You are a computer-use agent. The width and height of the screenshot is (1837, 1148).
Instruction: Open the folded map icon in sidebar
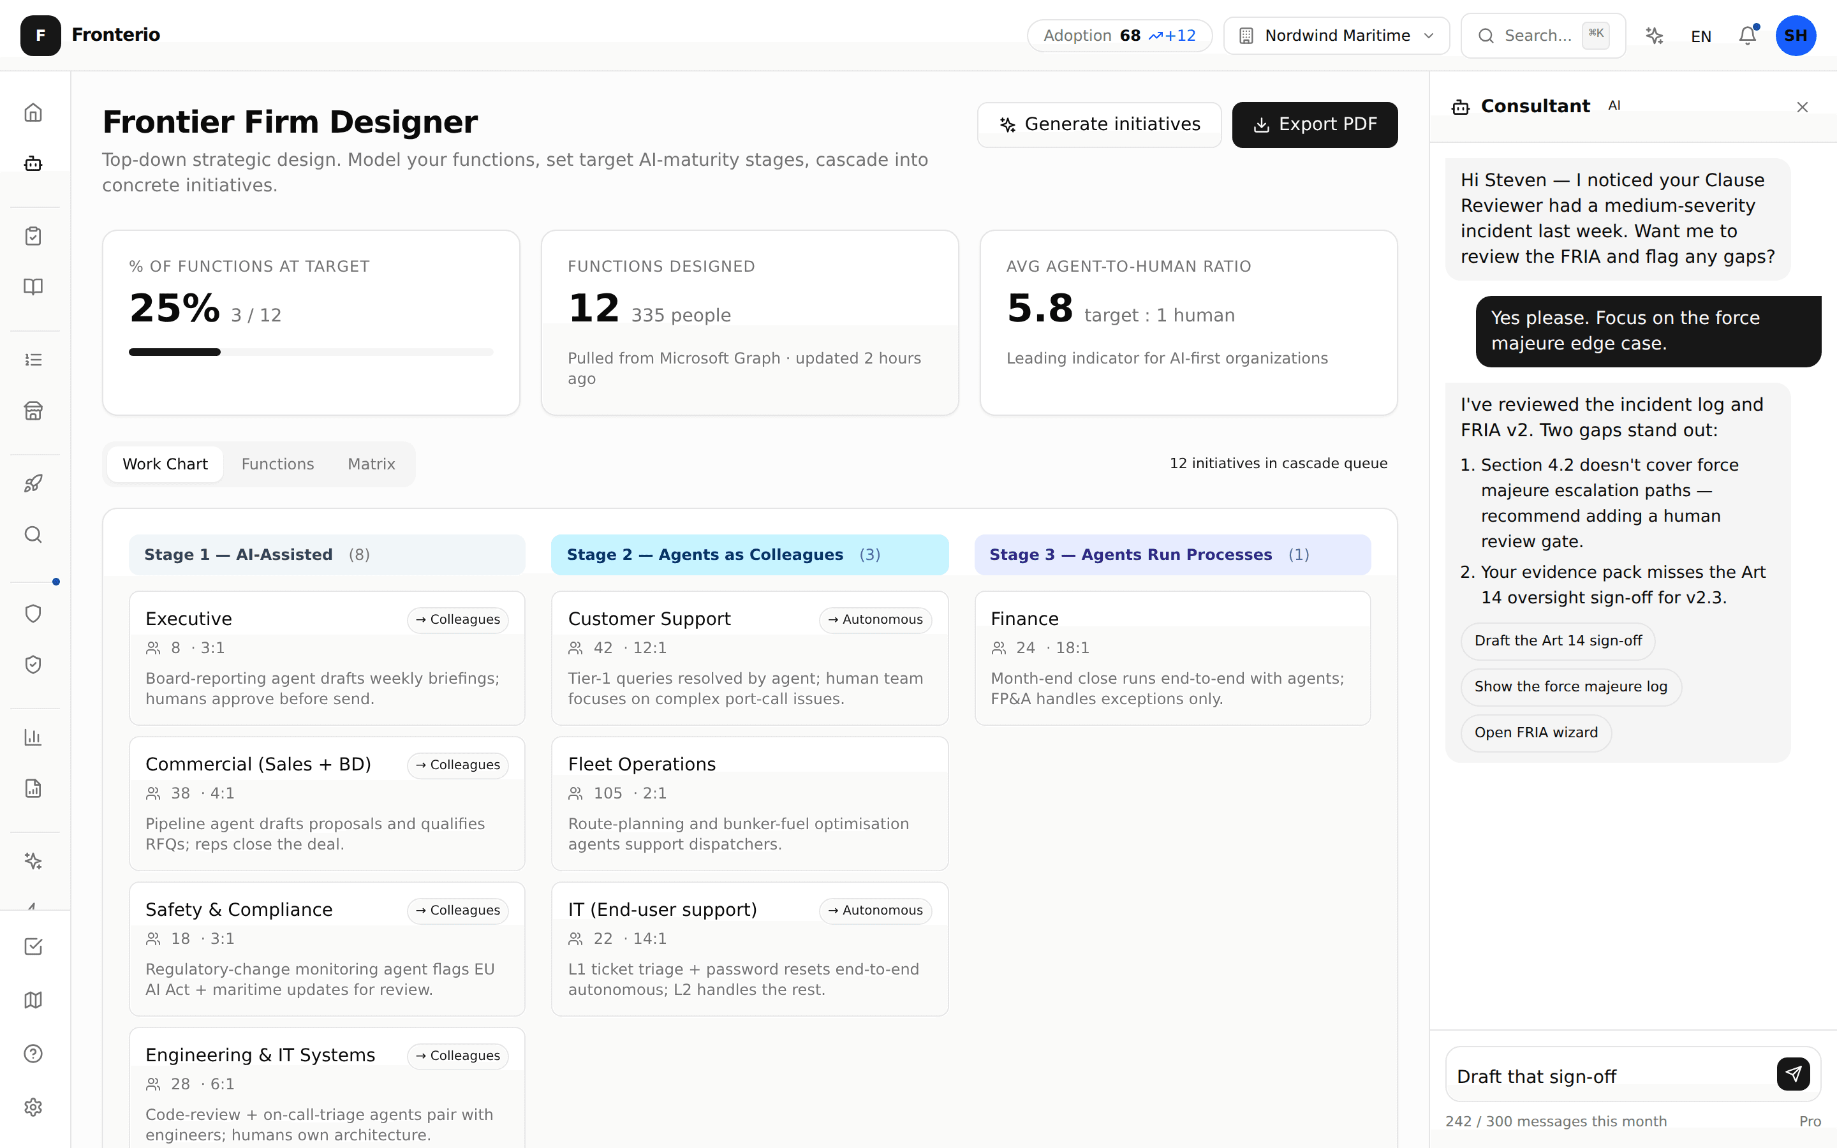(33, 1000)
